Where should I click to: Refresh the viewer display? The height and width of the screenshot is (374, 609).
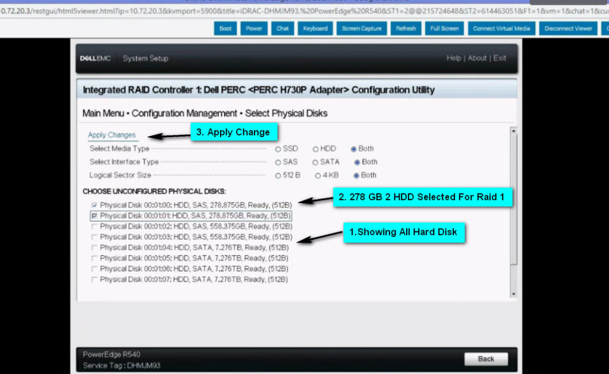point(406,28)
